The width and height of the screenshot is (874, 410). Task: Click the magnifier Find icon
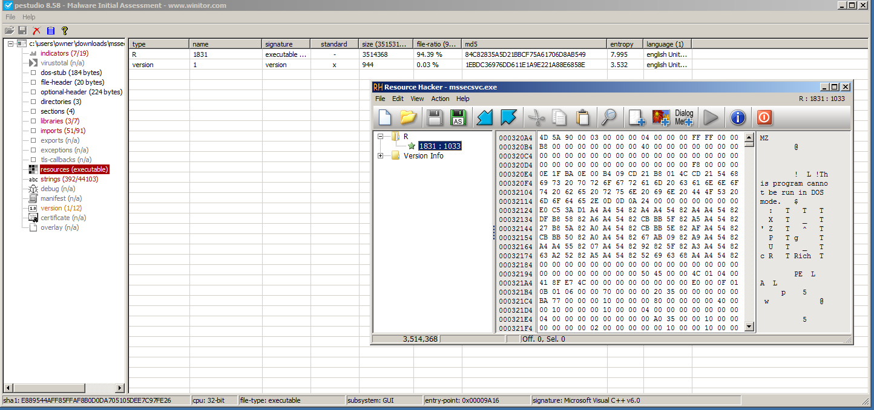point(608,117)
